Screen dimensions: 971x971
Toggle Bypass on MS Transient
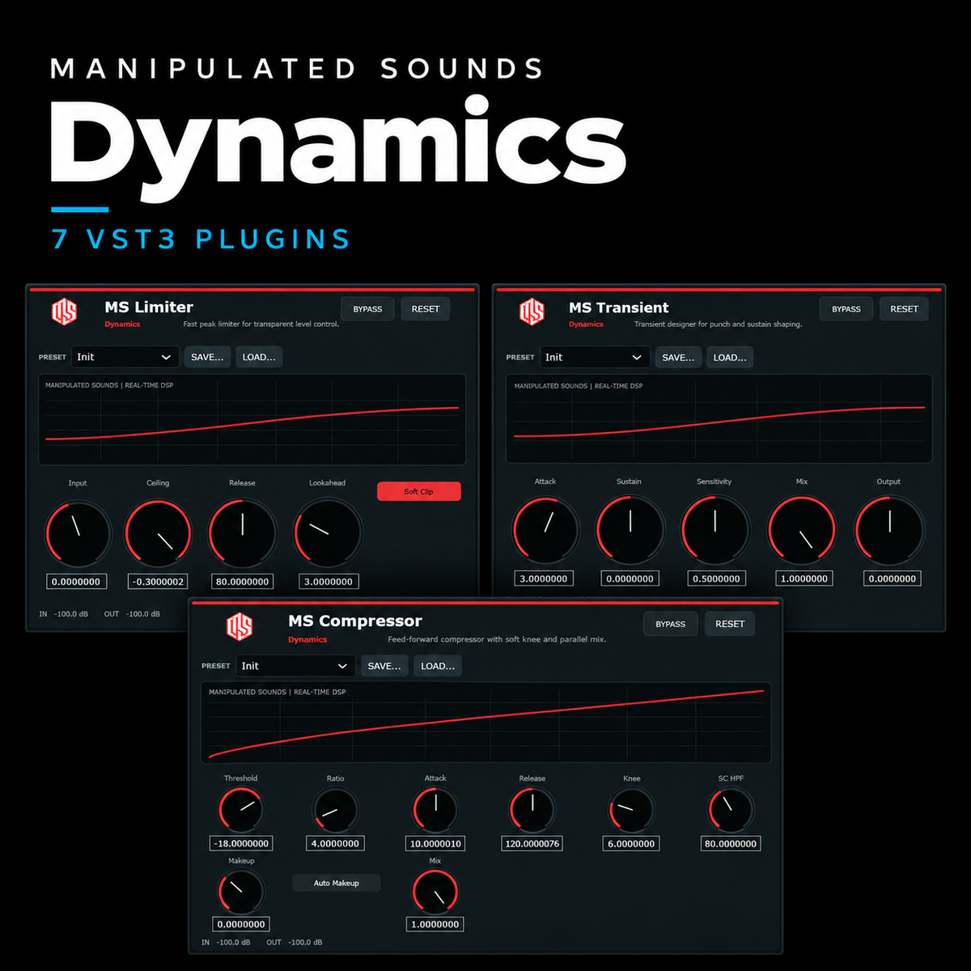pyautogui.click(x=846, y=309)
